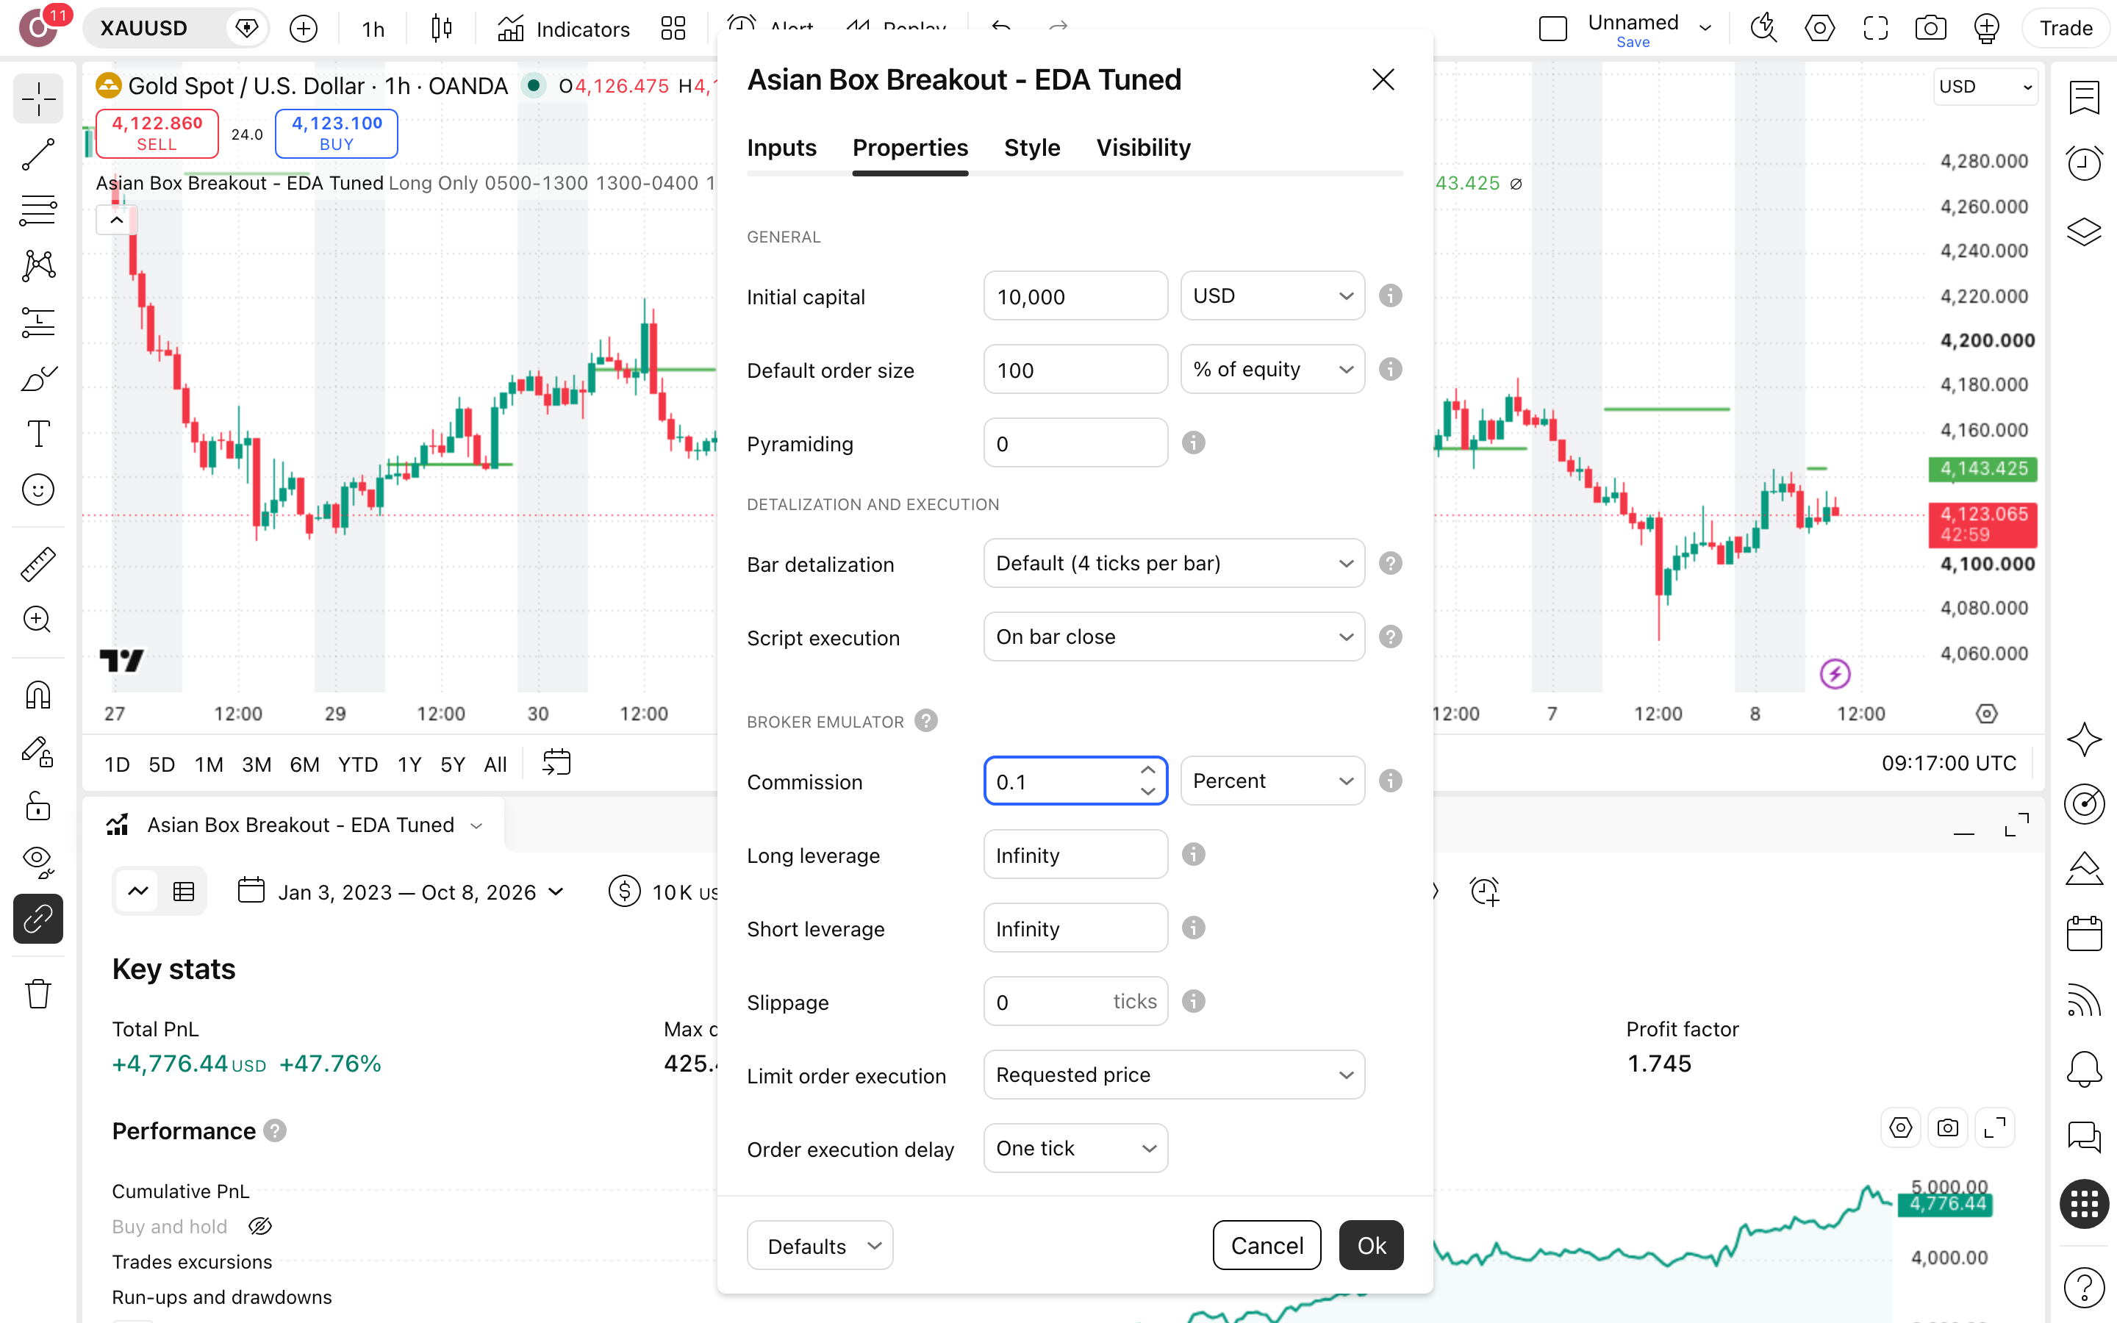Increase Commission value with stepper up arrow
This screenshot has height=1323, width=2117.
(1147, 771)
